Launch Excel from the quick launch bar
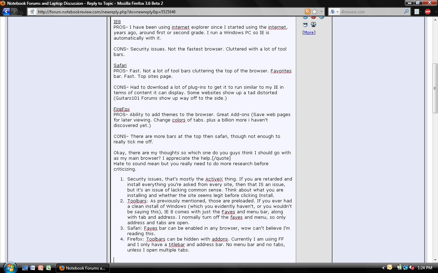 (x=49, y=268)
